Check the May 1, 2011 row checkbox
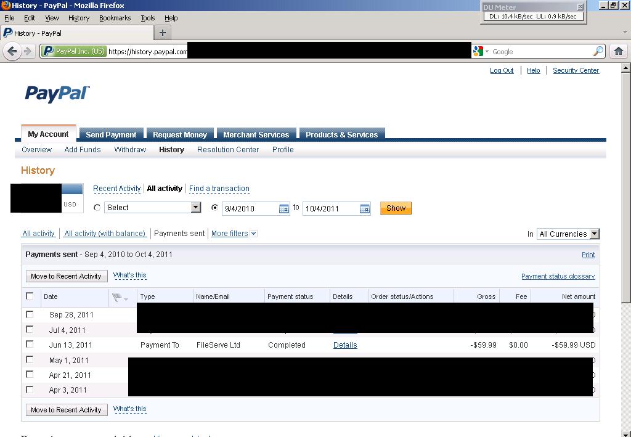Viewport: 631px width, 437px height. [x=30, y=359]
